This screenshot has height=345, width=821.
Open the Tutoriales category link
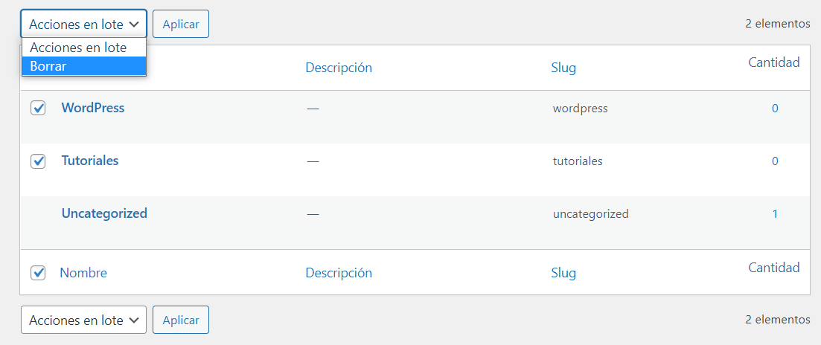(x=90, y=161)
